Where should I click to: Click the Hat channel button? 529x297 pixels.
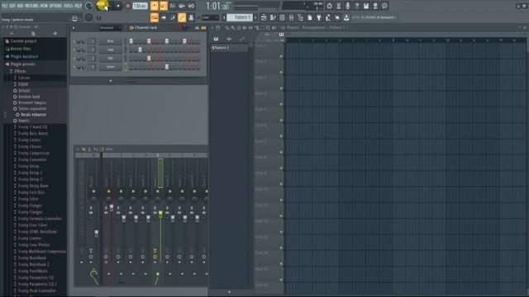point(110,59)
